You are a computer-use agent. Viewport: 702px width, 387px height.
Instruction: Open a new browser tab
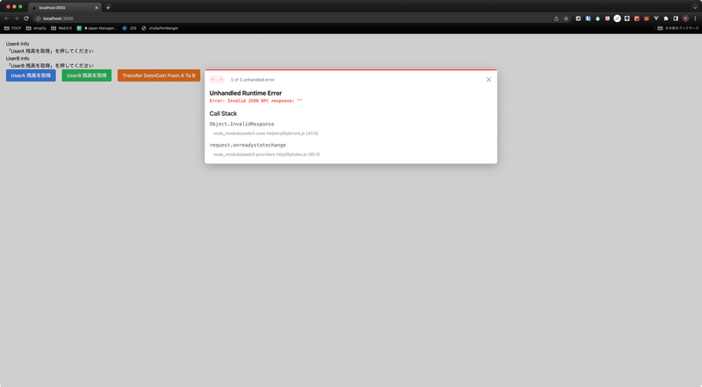108,8
